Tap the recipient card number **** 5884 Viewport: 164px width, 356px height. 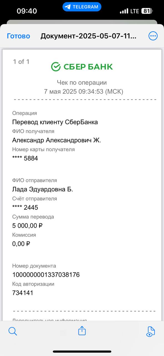pyautogui.click(x=25, y=159)
